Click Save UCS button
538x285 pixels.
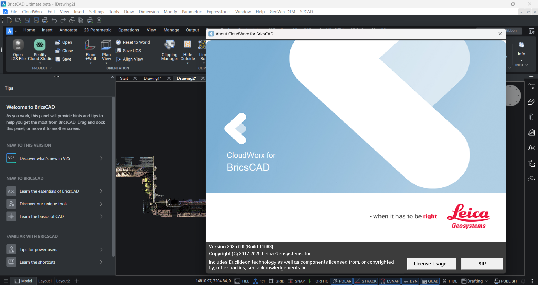click(128, 51)
